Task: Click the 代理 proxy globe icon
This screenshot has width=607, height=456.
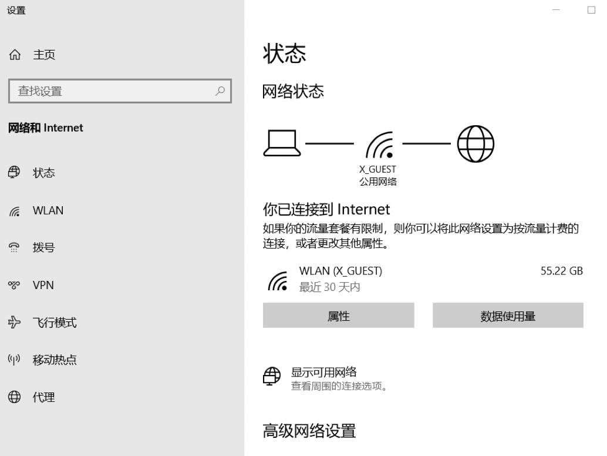Action: [x=14, y=397]
